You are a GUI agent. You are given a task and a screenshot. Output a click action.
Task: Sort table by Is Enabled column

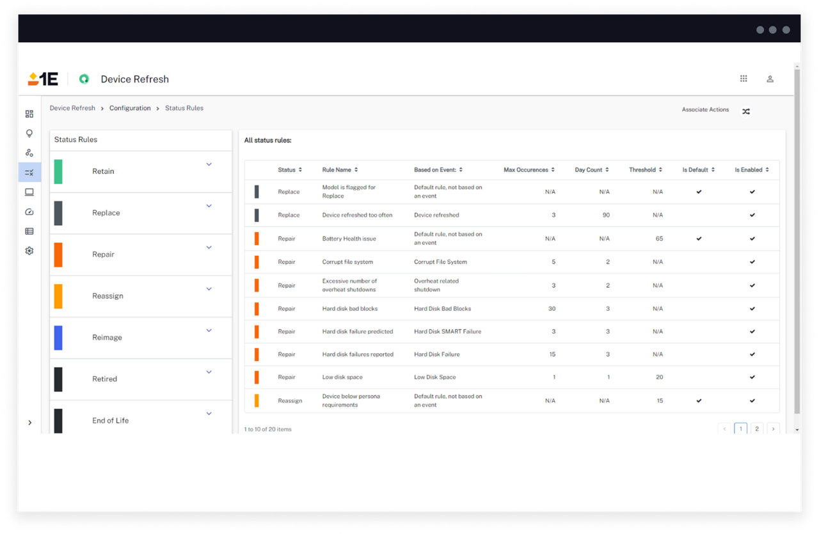pos(752,170)
